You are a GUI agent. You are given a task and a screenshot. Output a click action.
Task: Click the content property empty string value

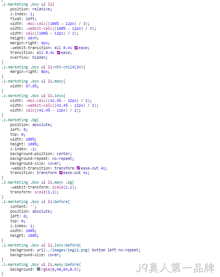[32, 206]
